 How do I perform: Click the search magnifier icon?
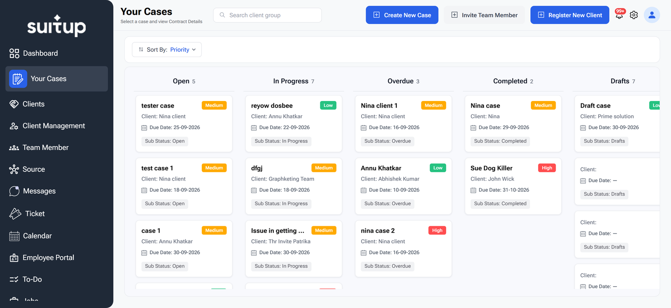point(222,15)
